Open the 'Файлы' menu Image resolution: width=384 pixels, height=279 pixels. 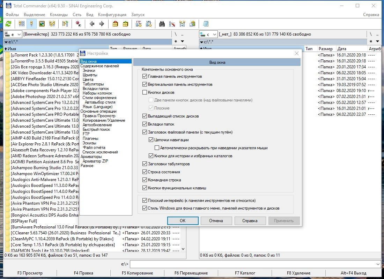(12, 15)
